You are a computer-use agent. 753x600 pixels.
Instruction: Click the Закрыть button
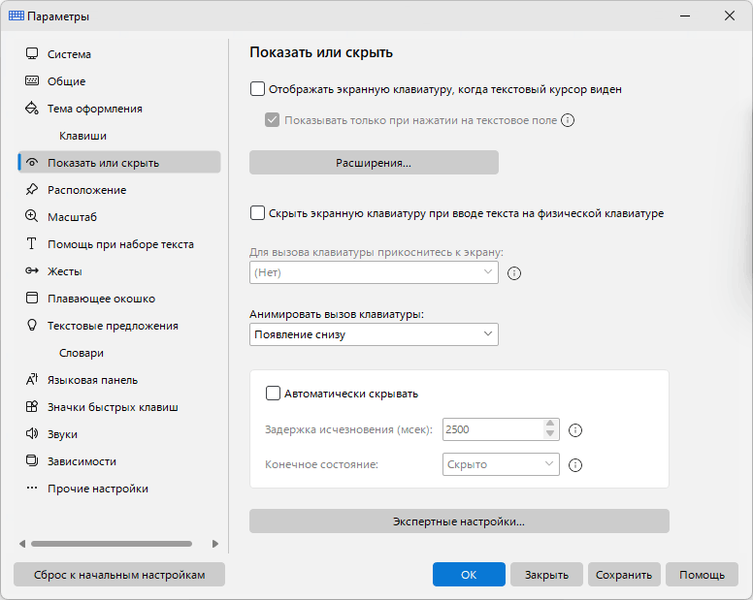pos(546,575)
